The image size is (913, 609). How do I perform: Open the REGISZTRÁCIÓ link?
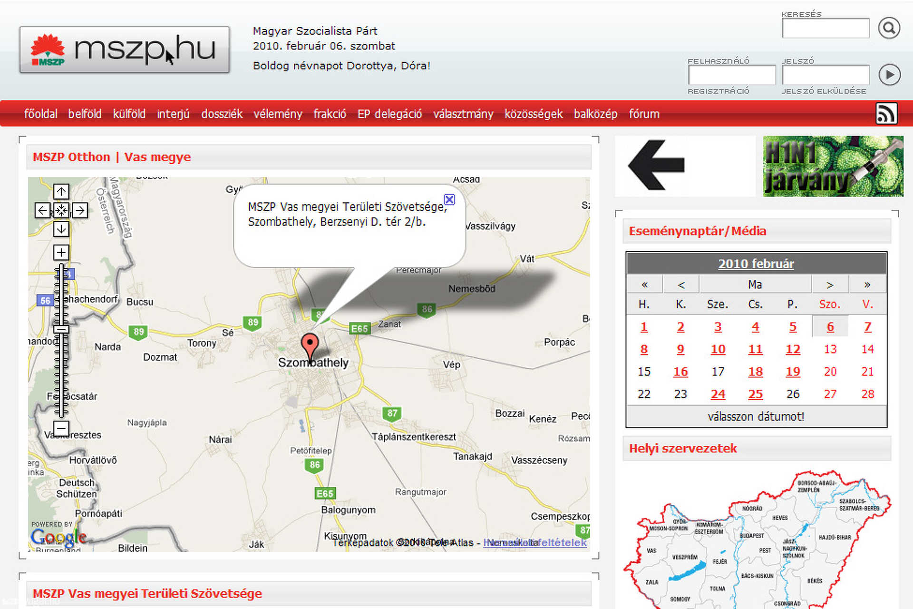point(719,91)
